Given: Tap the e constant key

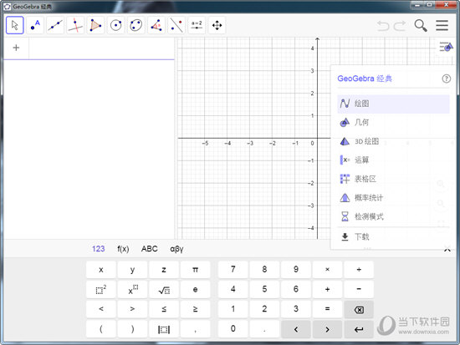Looking at the screenshot, I should (x=195, y=290).
